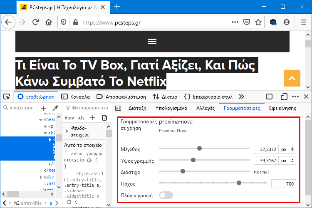Pick a color with the eyedropper
The image size is (312, 208).
[55, 108]
